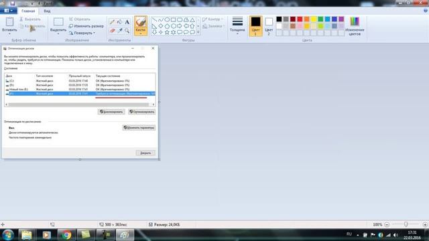This screenshot has height=241, width=429.
Task: Click the Save icon in title bar
Action: [x=12, y=3]
